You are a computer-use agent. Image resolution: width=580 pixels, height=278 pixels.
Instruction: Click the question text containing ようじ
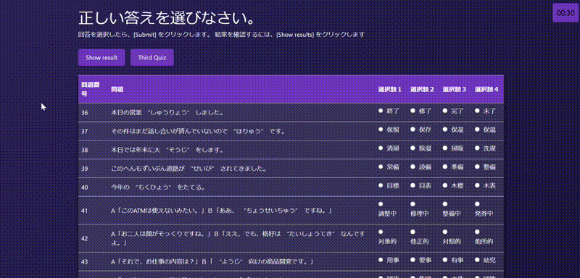tap(212, 262)
